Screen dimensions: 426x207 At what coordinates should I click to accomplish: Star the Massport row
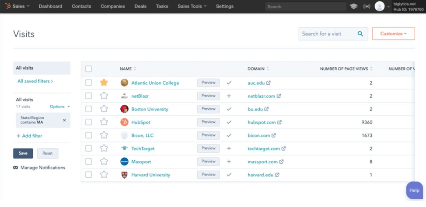104,162
